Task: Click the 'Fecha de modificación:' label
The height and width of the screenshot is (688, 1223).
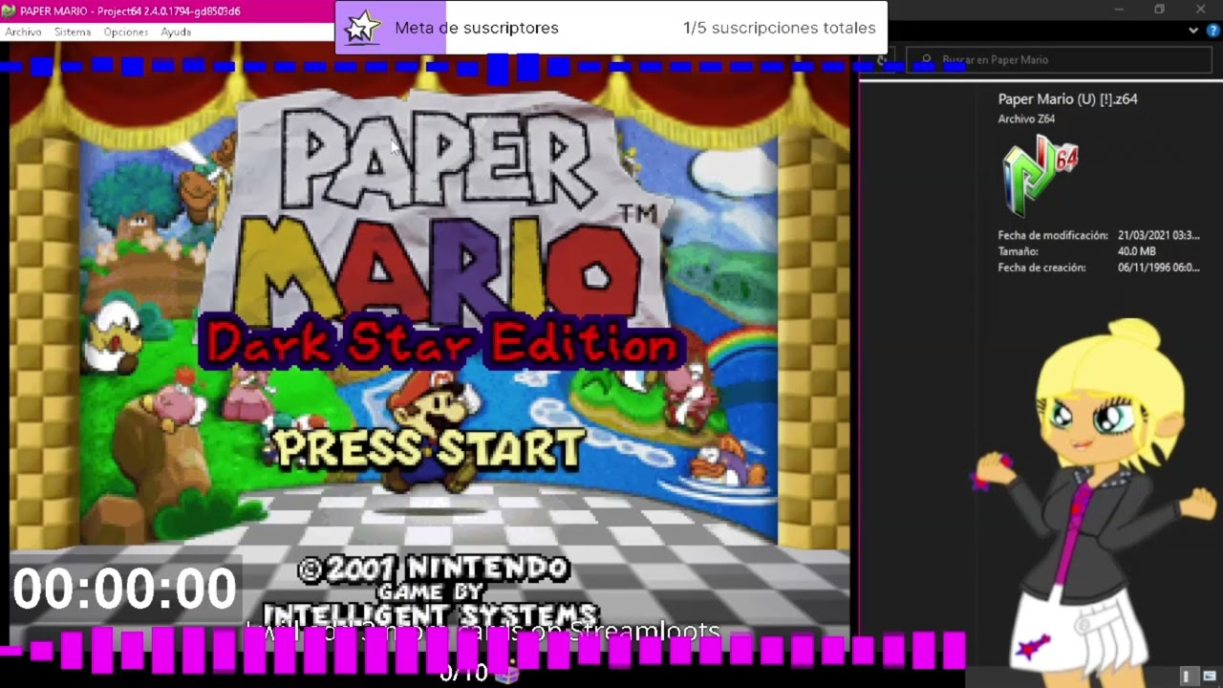Action: click(x=1053, y=235)
